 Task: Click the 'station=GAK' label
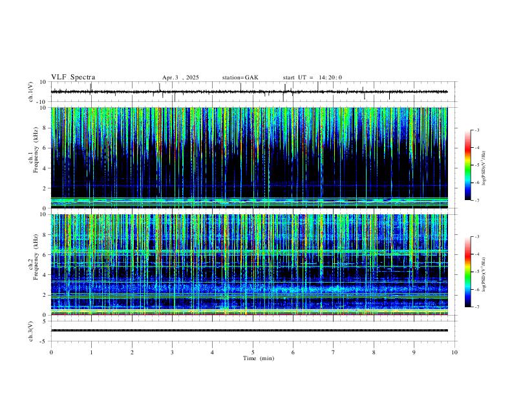point(240,77)
